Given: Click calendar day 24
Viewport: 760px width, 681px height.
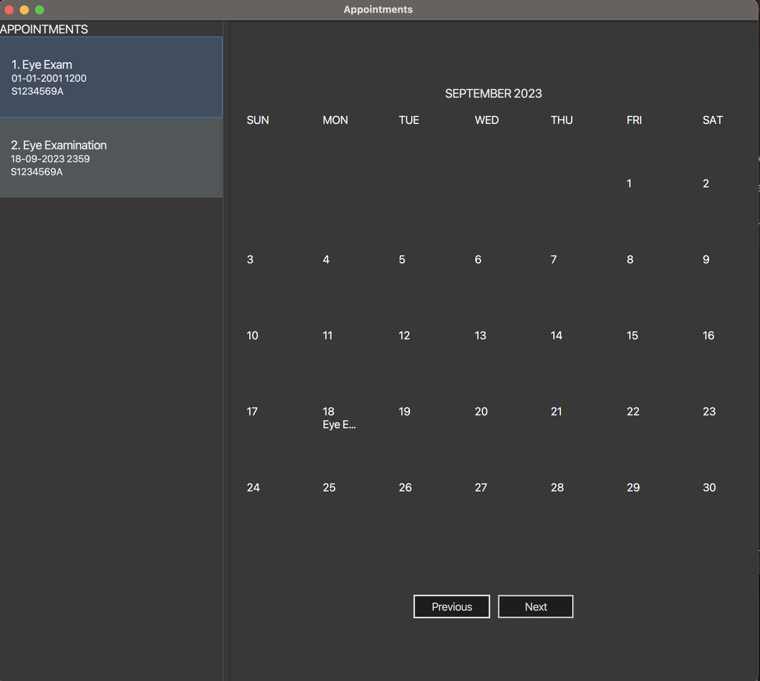Looking at the screenshot, I should point(253,487).
